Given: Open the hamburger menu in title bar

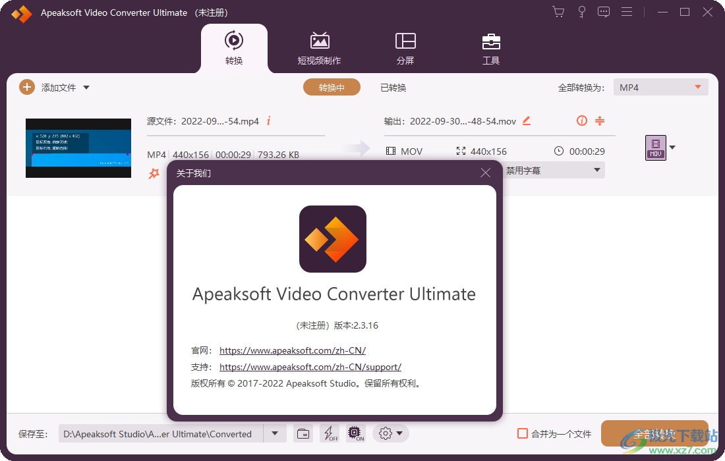Looking at the screenshot, I should 627,12.
